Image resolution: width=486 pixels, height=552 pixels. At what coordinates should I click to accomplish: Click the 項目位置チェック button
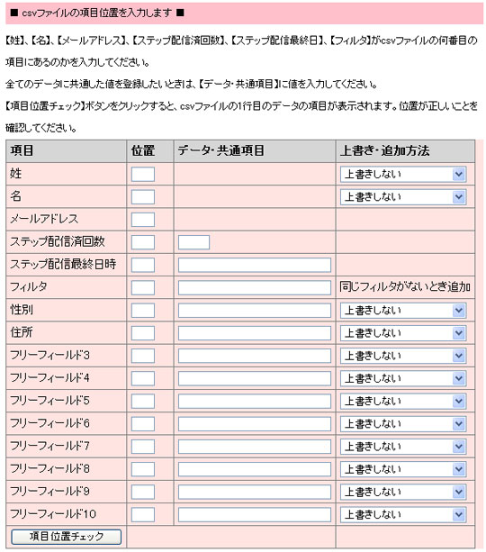pyautogui.click(x=67, y=536)
